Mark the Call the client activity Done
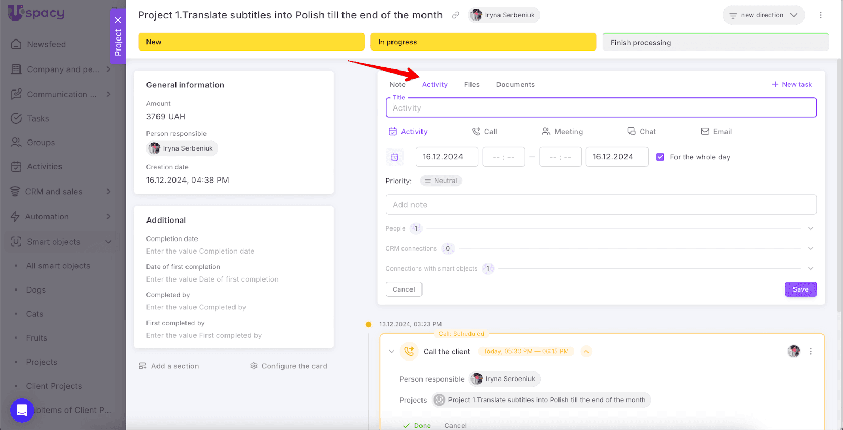The width and height of the screenshot is (843, 430). (x=417, y=425)
